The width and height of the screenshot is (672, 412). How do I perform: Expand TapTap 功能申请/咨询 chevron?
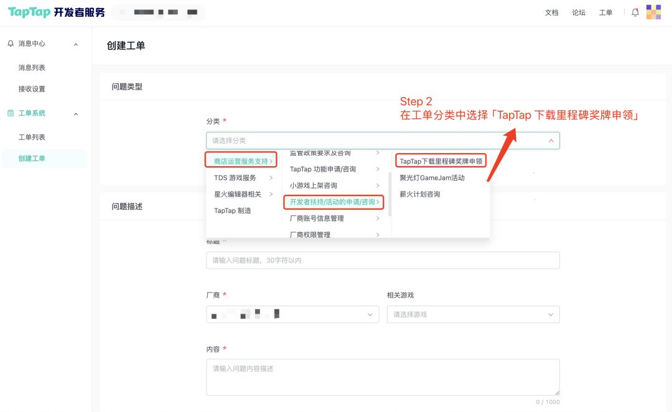(x=378, y=169)
